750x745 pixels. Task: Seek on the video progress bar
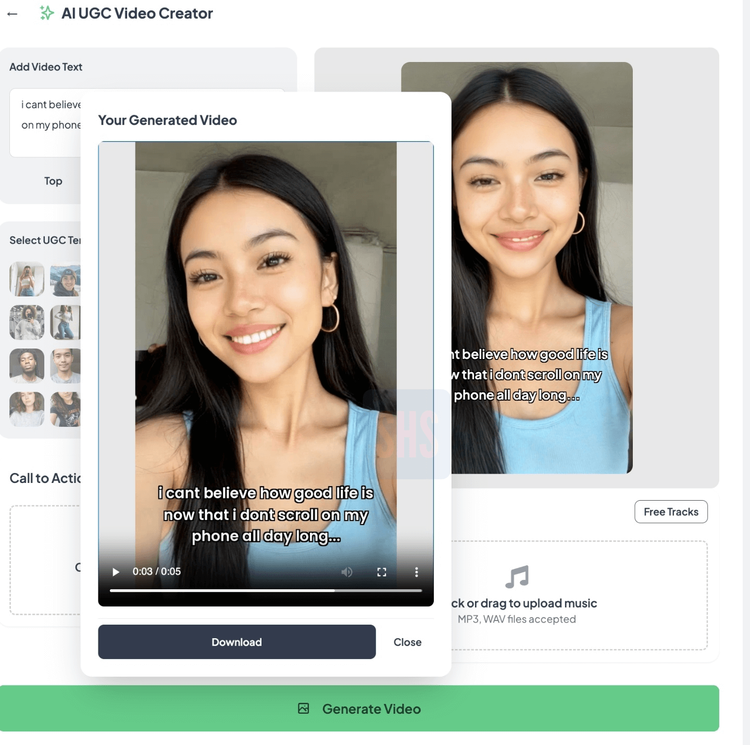click(x=266, y=590)
